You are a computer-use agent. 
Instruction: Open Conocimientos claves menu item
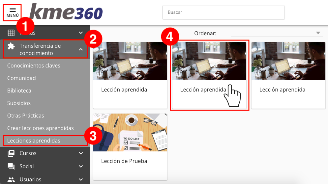point(34,66)
